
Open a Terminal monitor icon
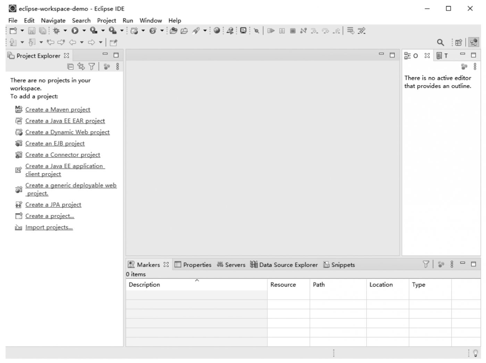[243, 30]
